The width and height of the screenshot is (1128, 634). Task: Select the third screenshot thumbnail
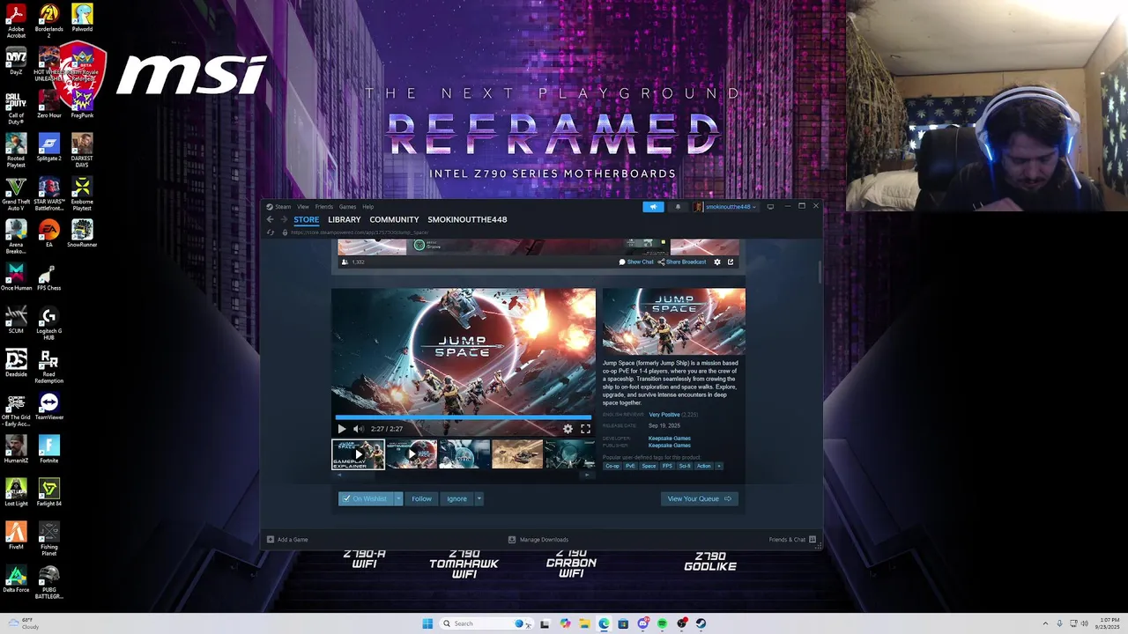tap(464, 454)
